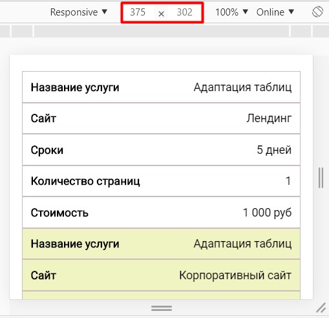
Task: Click the corner diagonal resize handle
Action: click(321, 308)
